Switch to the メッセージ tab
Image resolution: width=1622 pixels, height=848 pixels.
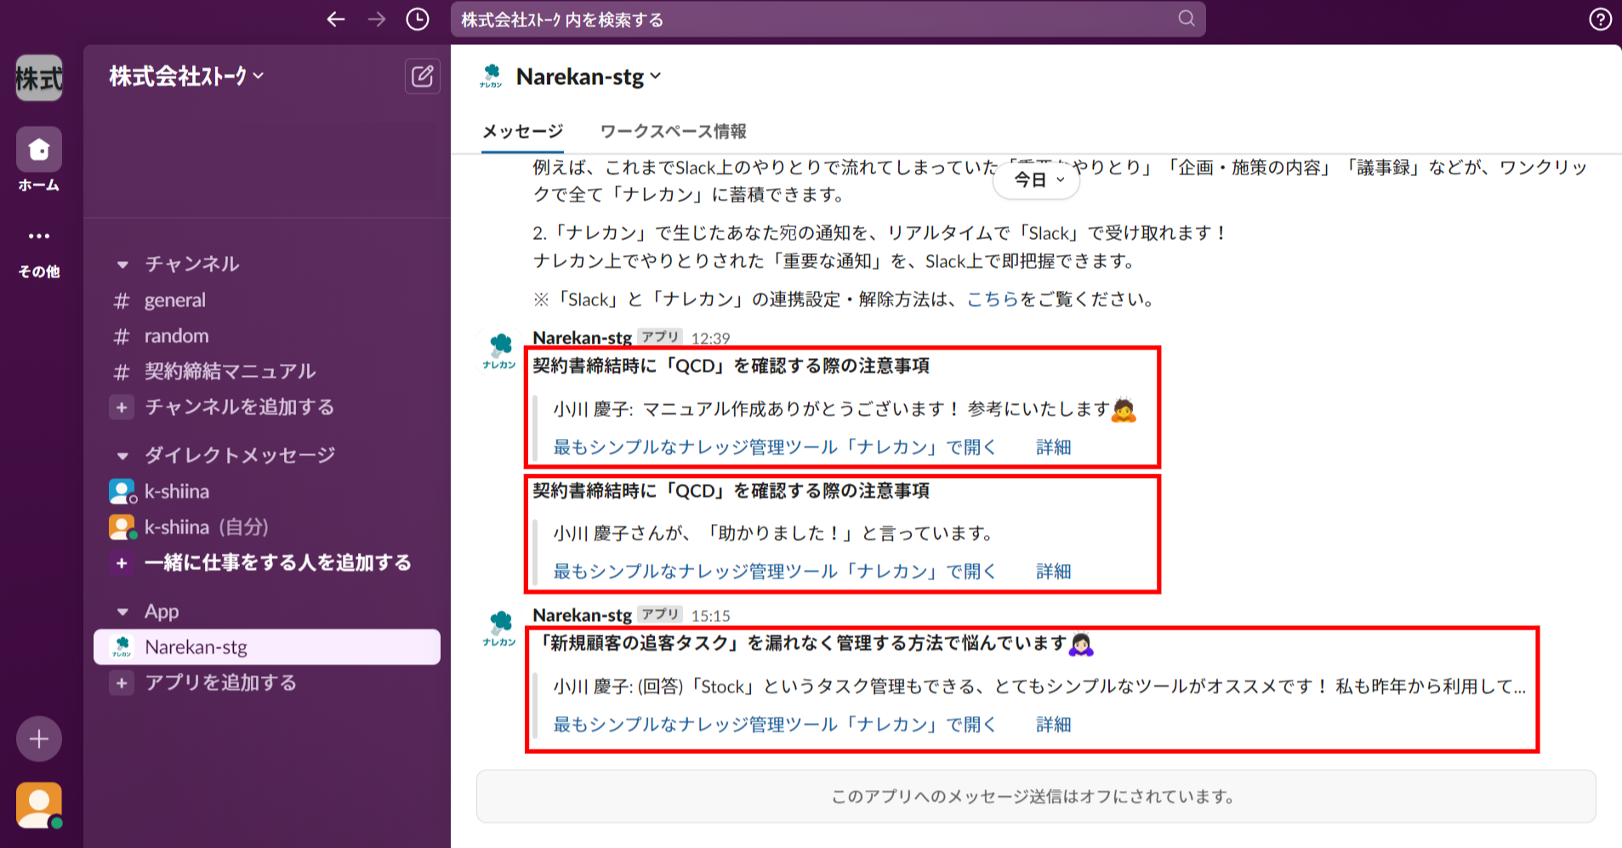click(522, 132)
